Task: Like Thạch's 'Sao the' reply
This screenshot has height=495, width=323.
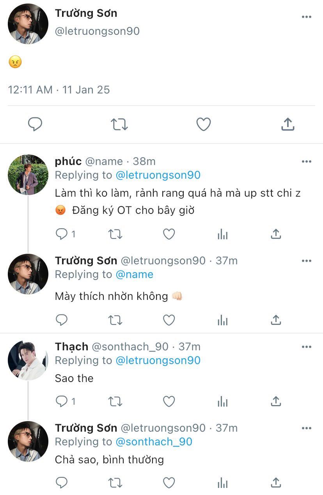Action: click(x=169, y=401)
